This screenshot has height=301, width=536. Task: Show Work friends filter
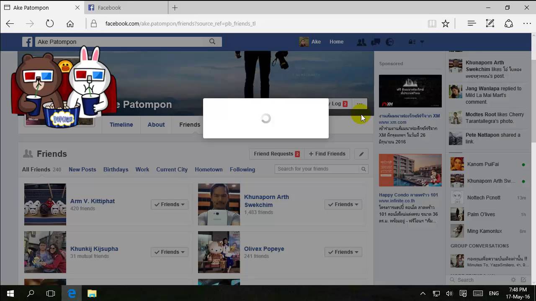(x=142, y=169)
